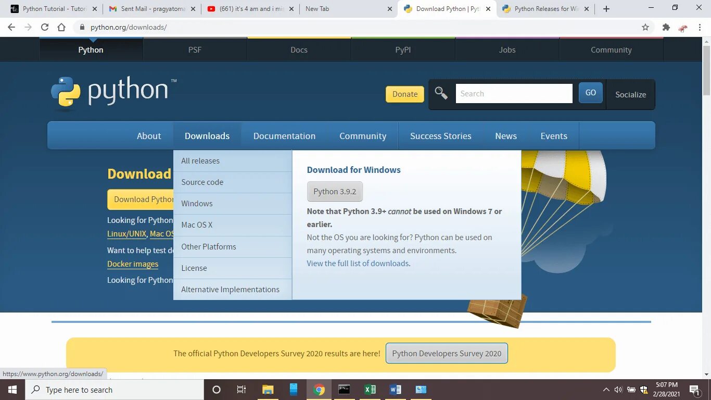Open the volume icon in system tray
Viewport: 711px width, 400px height.
point(618,390)
